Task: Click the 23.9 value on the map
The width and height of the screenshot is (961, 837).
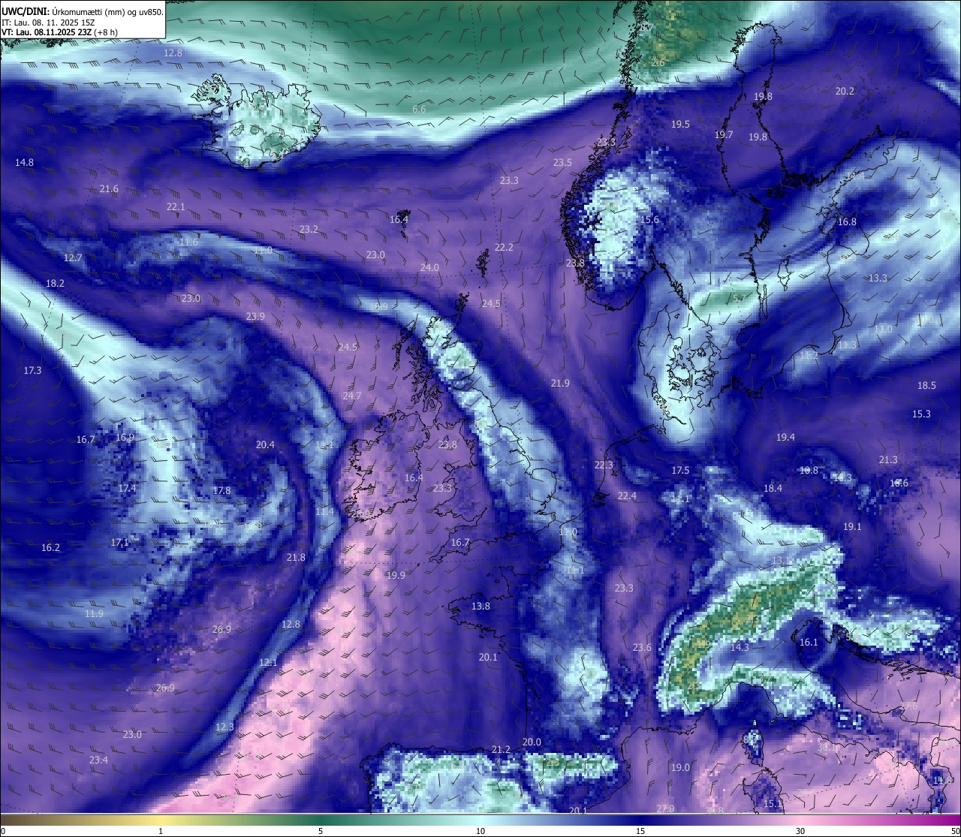Action: coord(255,316)
